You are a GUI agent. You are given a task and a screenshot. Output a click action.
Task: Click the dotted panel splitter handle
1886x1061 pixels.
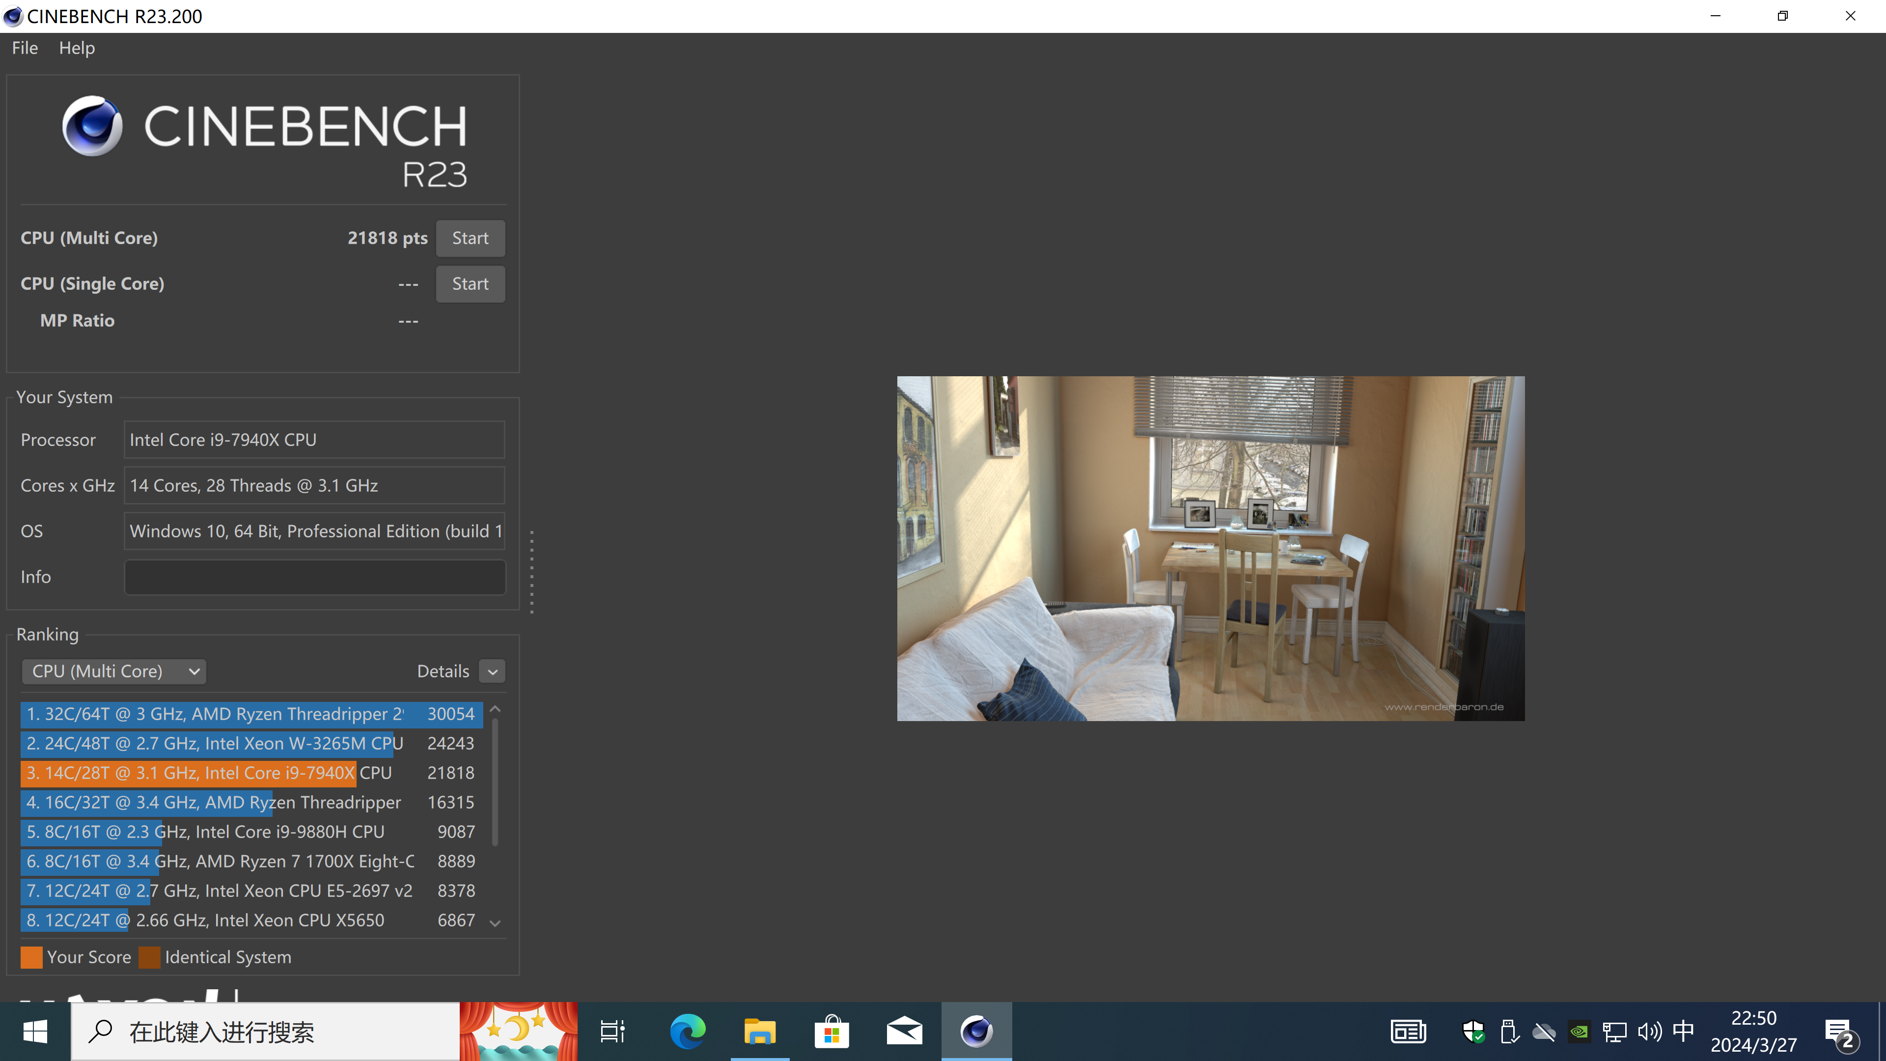click(531, 572)
